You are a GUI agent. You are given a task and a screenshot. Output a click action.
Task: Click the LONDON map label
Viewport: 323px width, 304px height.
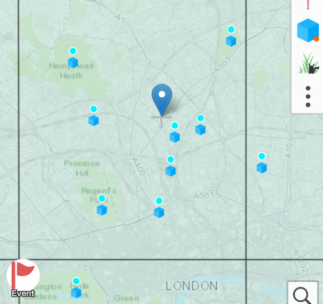[192, 286]
